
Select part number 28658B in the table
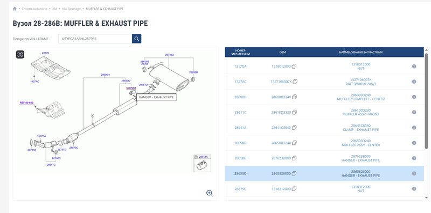coord(240,158)
